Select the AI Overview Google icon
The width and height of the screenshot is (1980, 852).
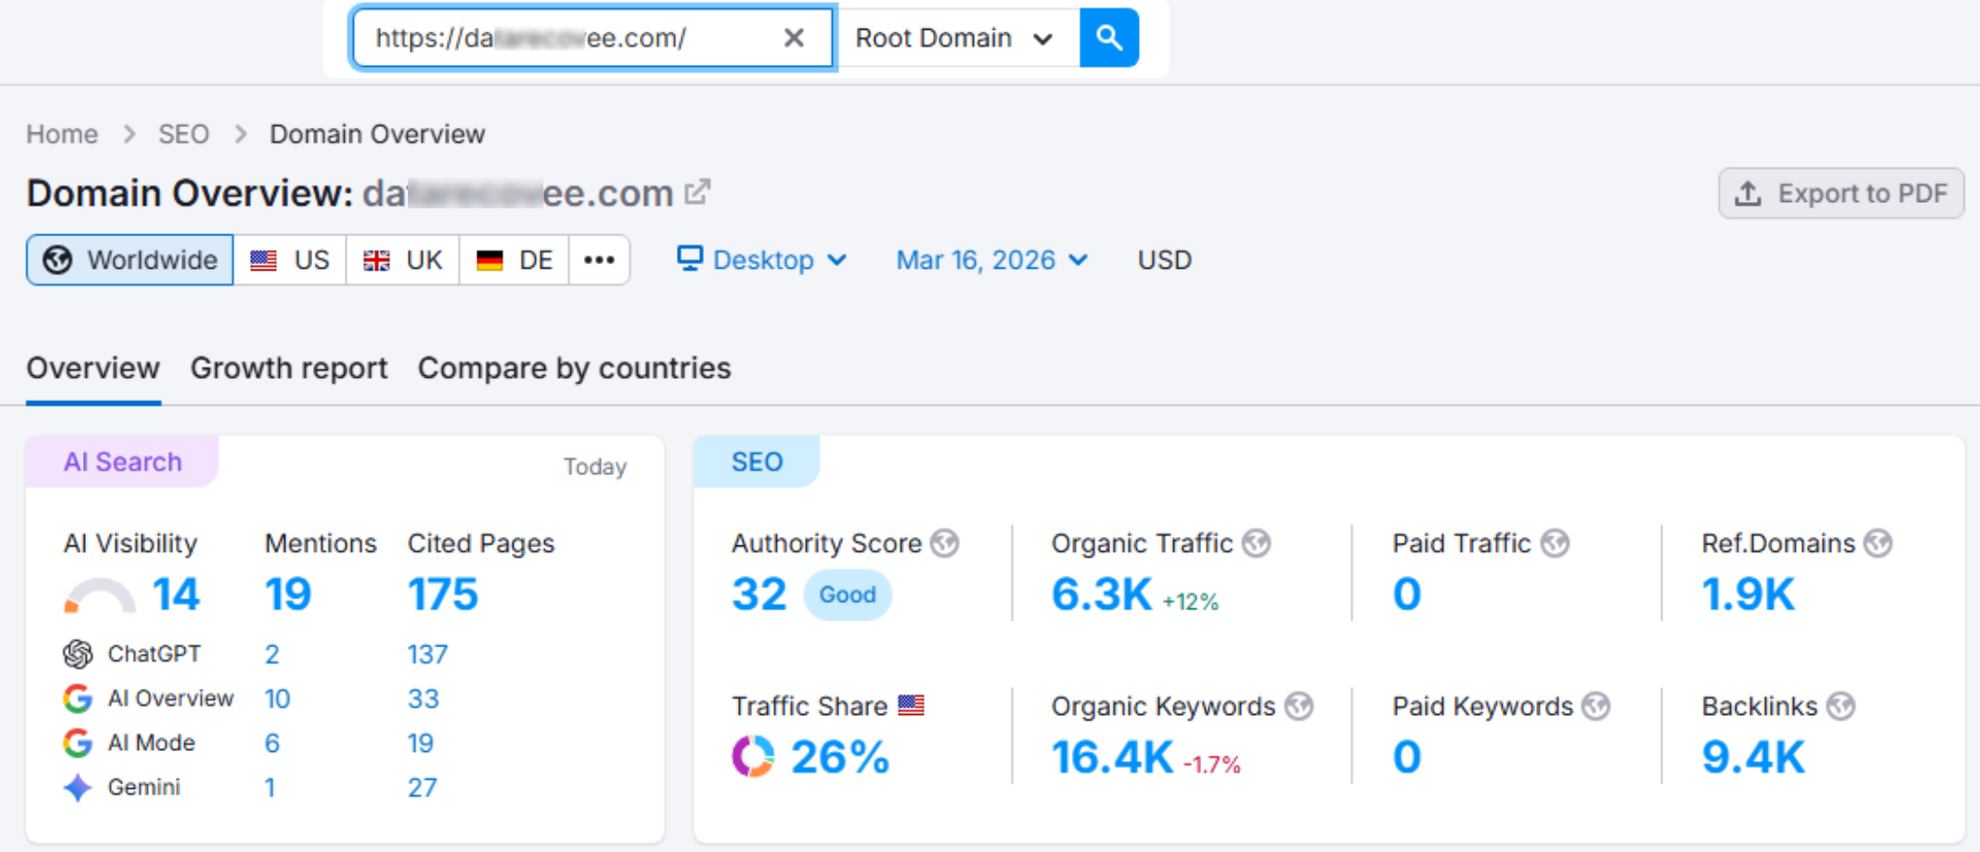click(77, 698)
